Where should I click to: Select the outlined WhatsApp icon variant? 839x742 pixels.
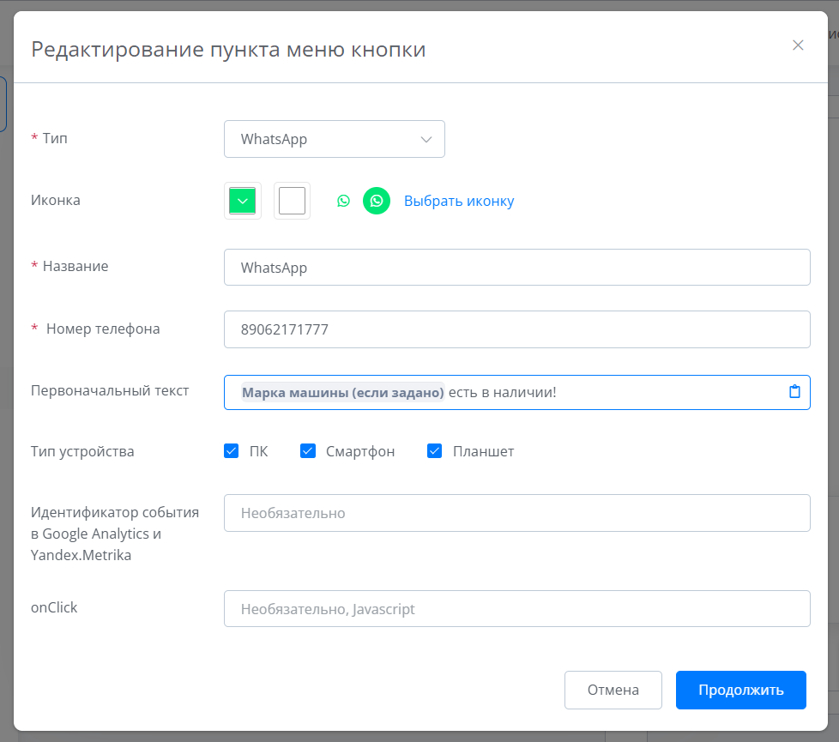pos(343,201)
